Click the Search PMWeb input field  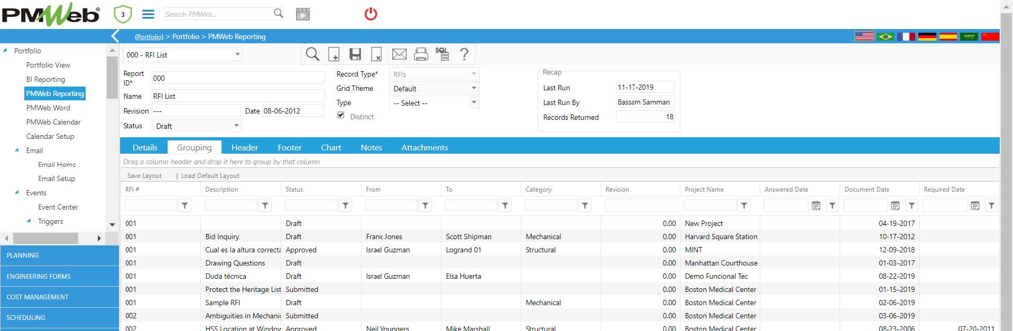coord(218,14)
